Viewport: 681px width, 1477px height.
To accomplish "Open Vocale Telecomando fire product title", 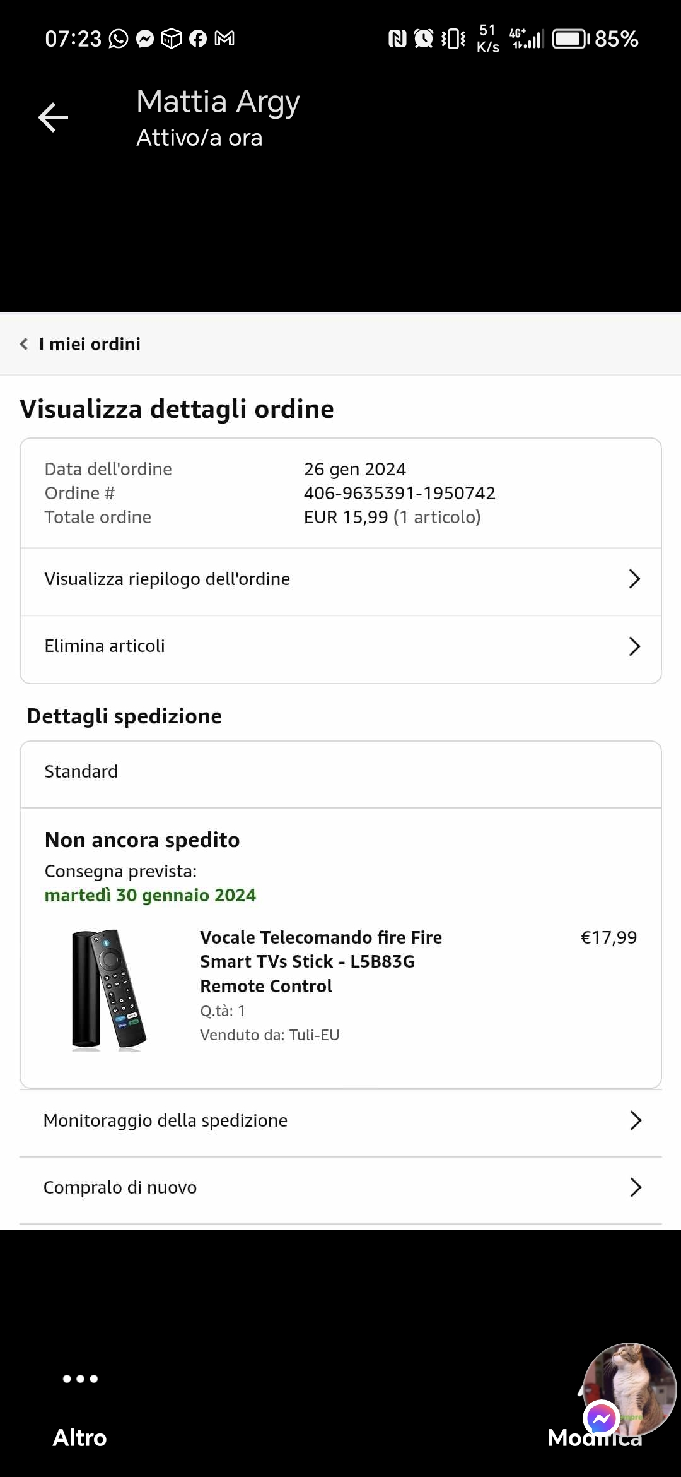I will [321, 961].
